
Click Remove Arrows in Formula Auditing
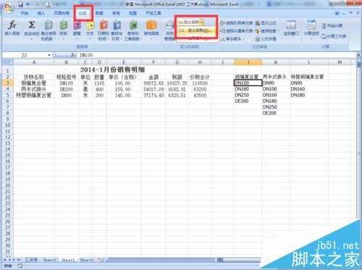pyautogui.click(x=230, y=38)
